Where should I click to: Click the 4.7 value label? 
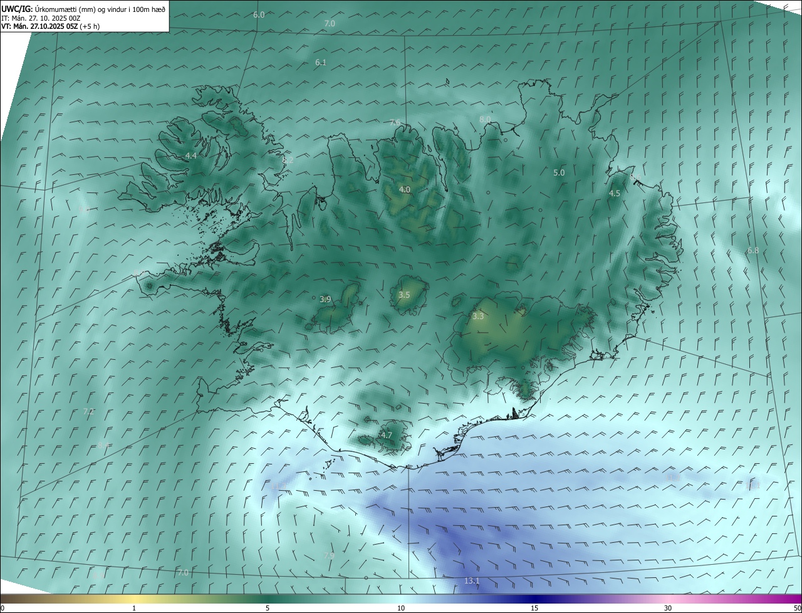(387, 435)
